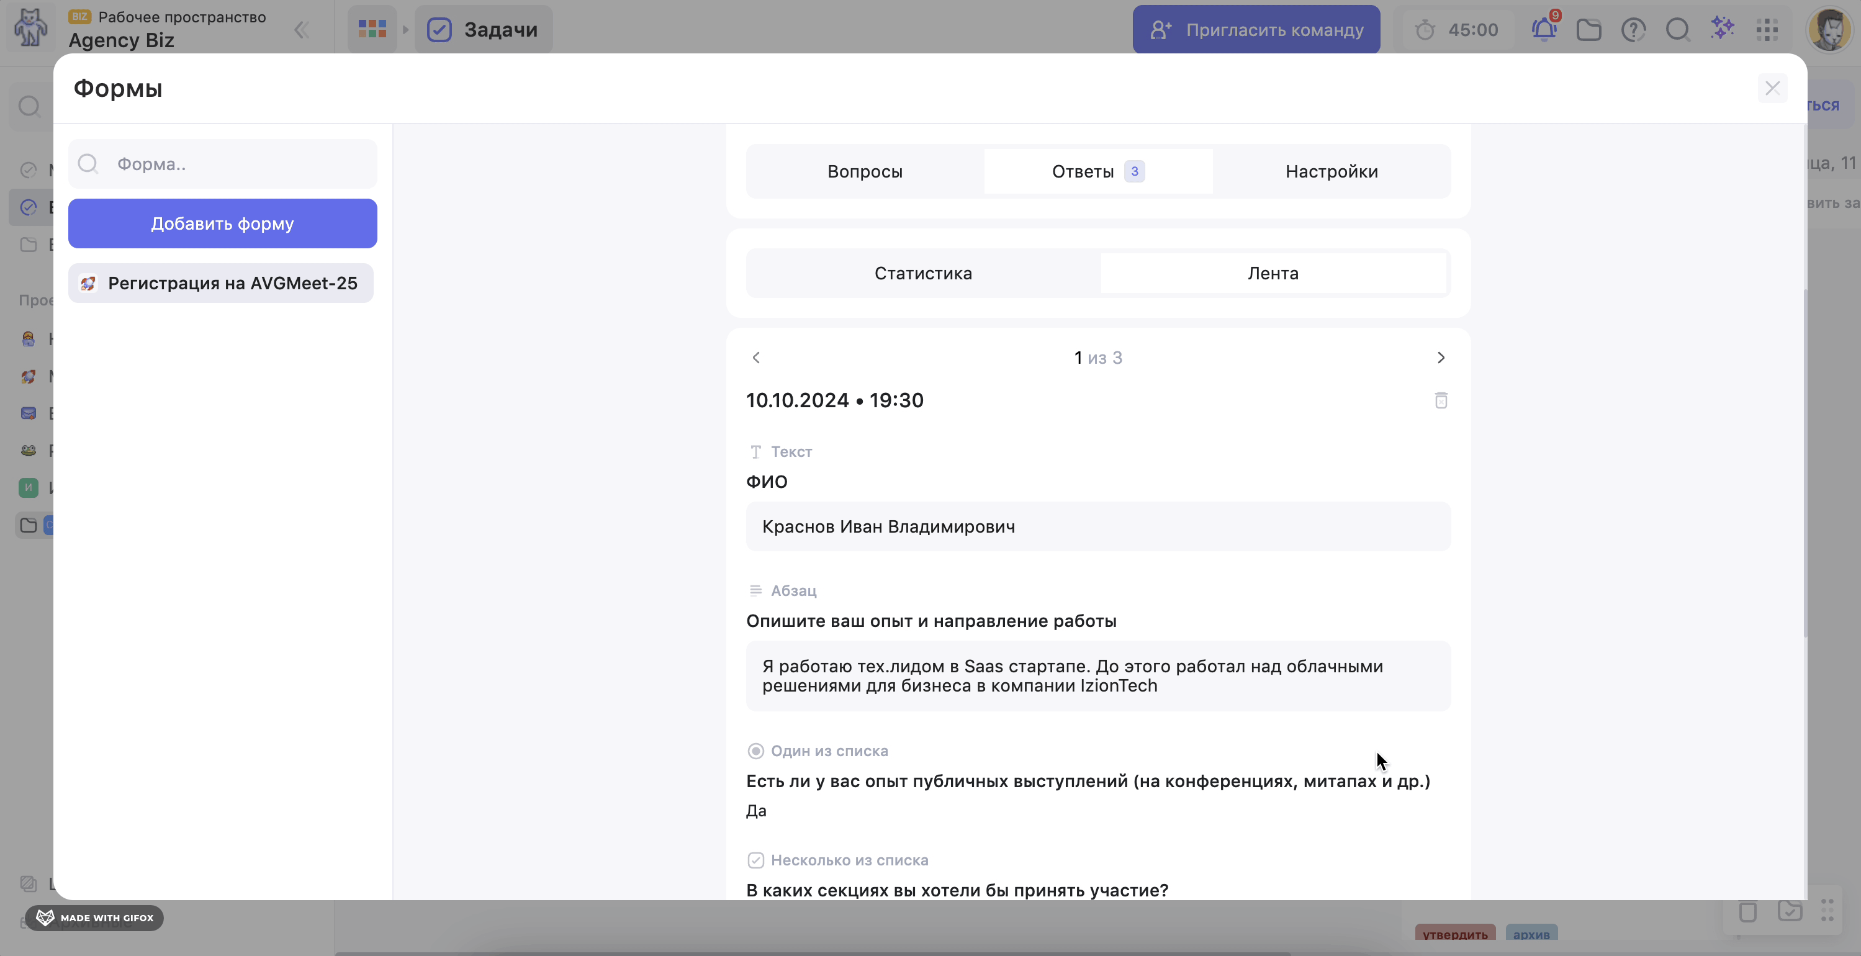Go to next response with right chevron
Screen dimensions: 1861x956
click(x=1441, y=358)
